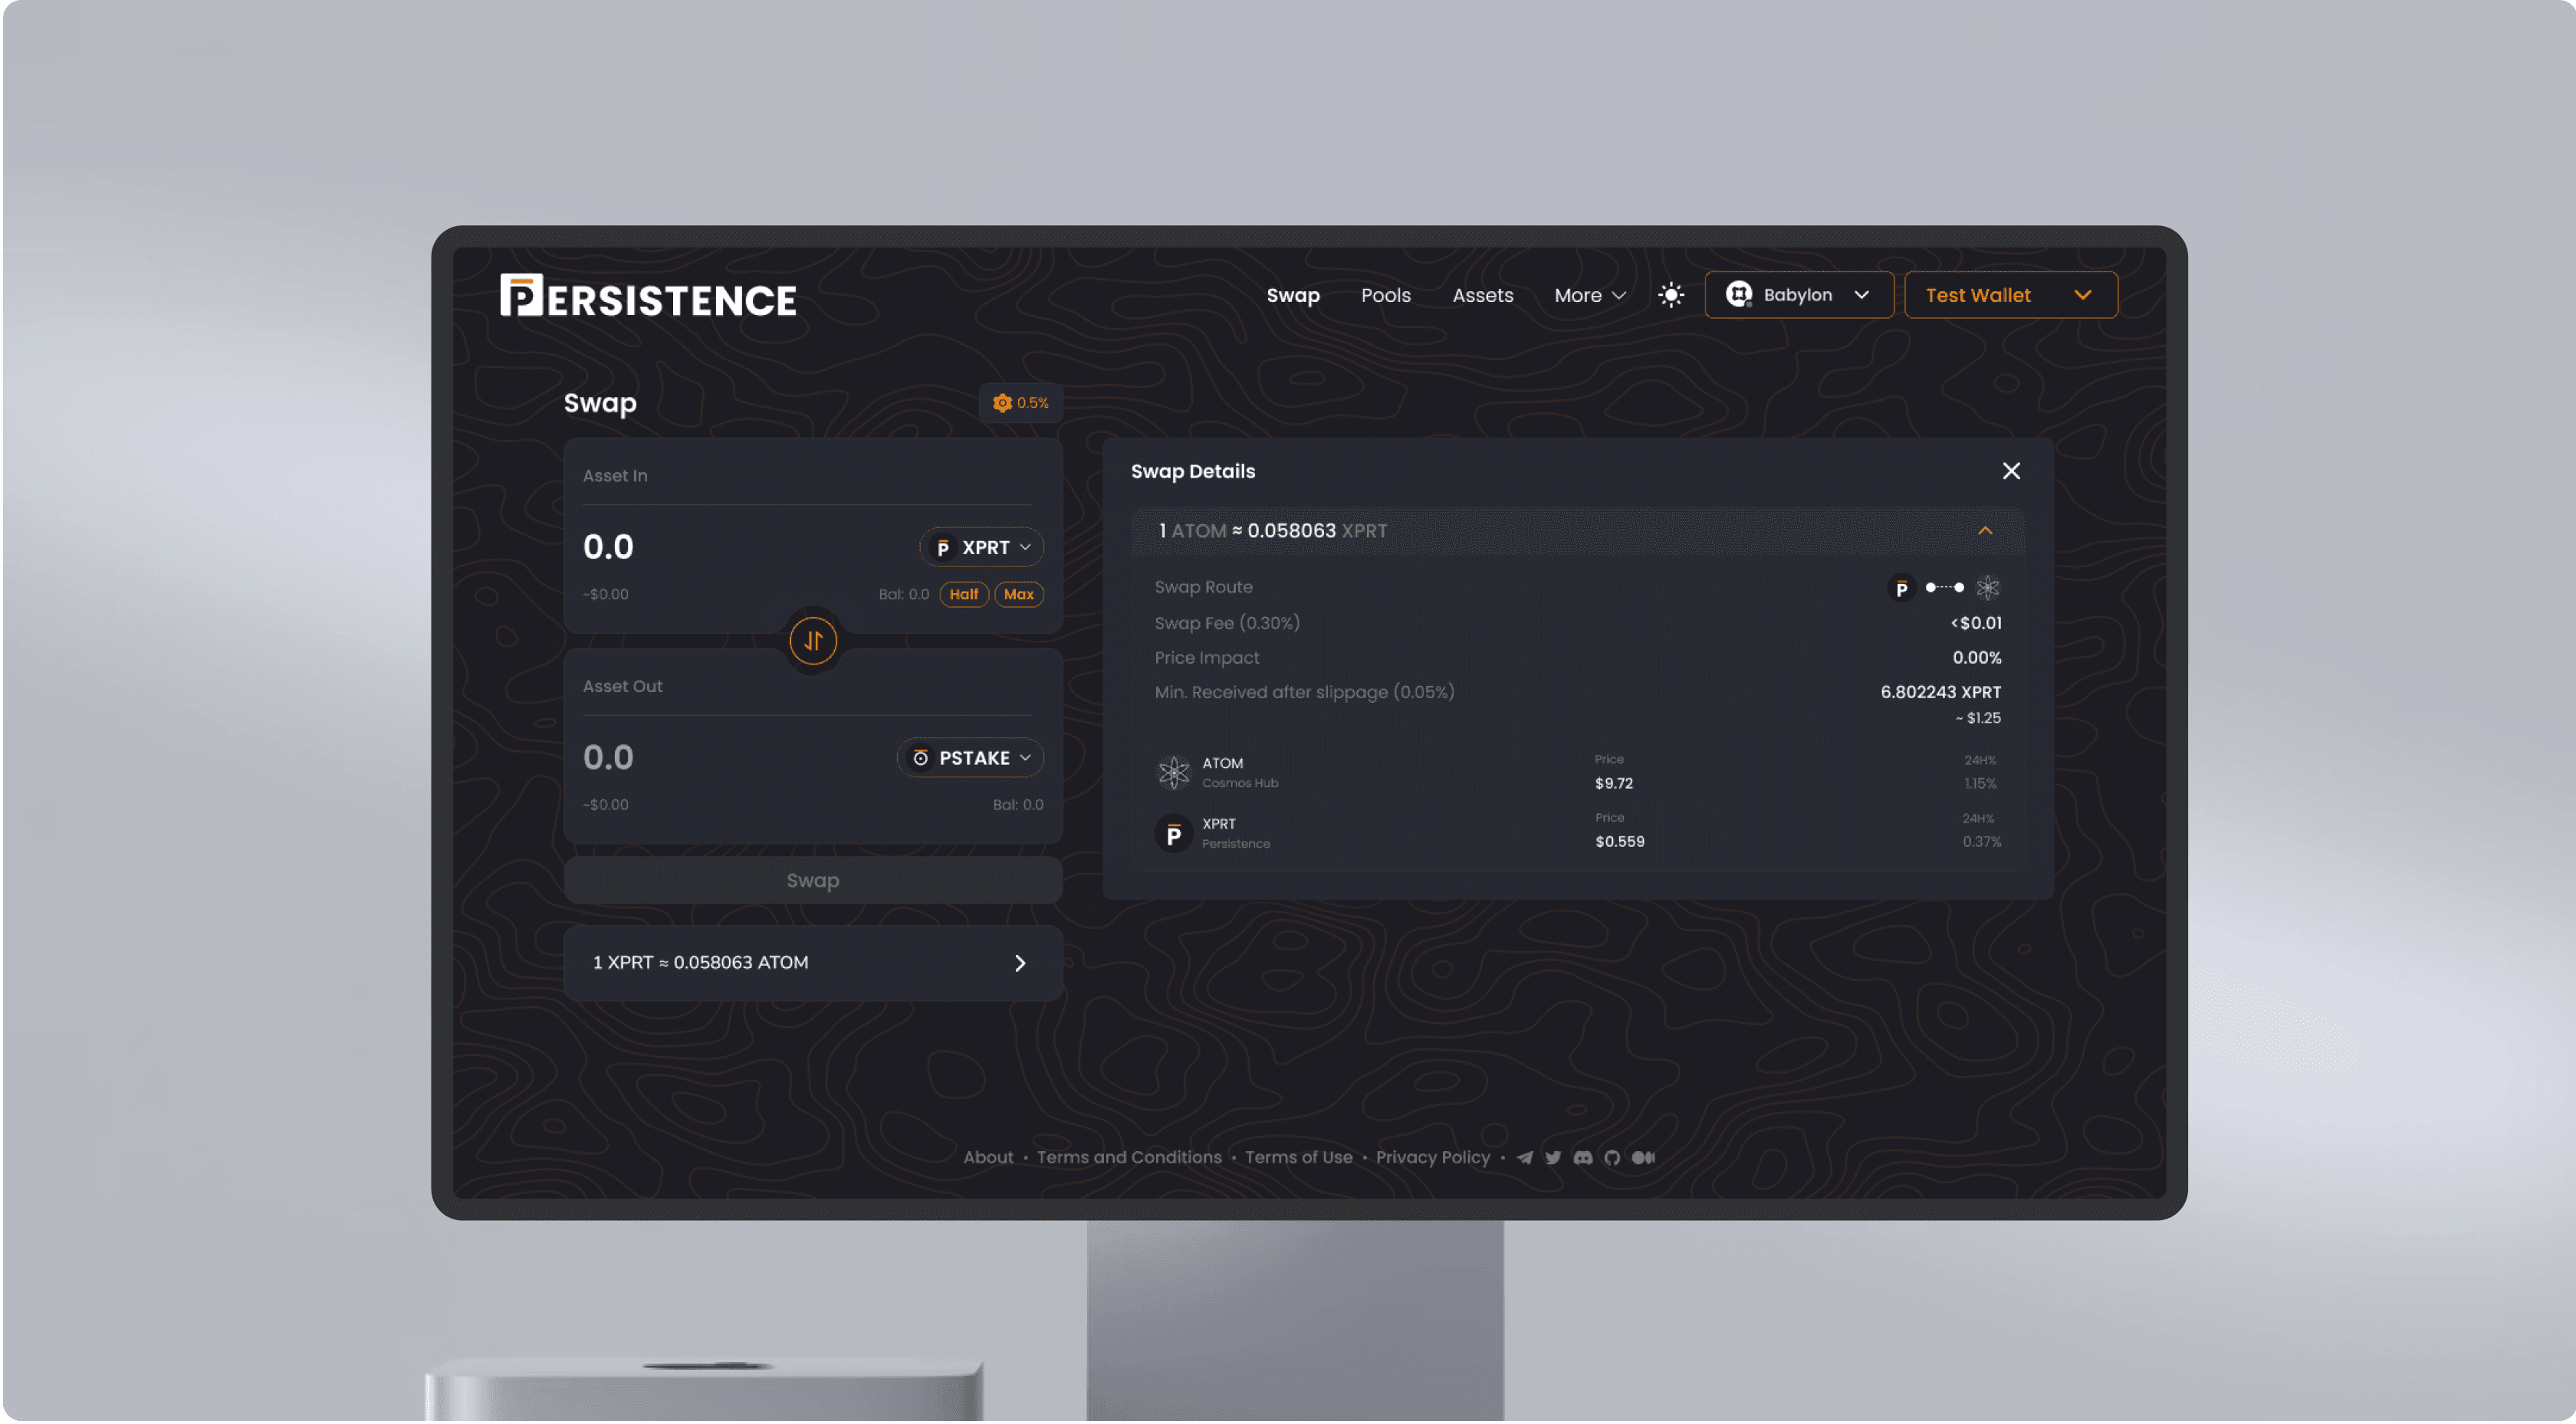The image size is (2576, 1424).
Task: Open slippage settings gear showing 0.5%
Action: 1020,403
